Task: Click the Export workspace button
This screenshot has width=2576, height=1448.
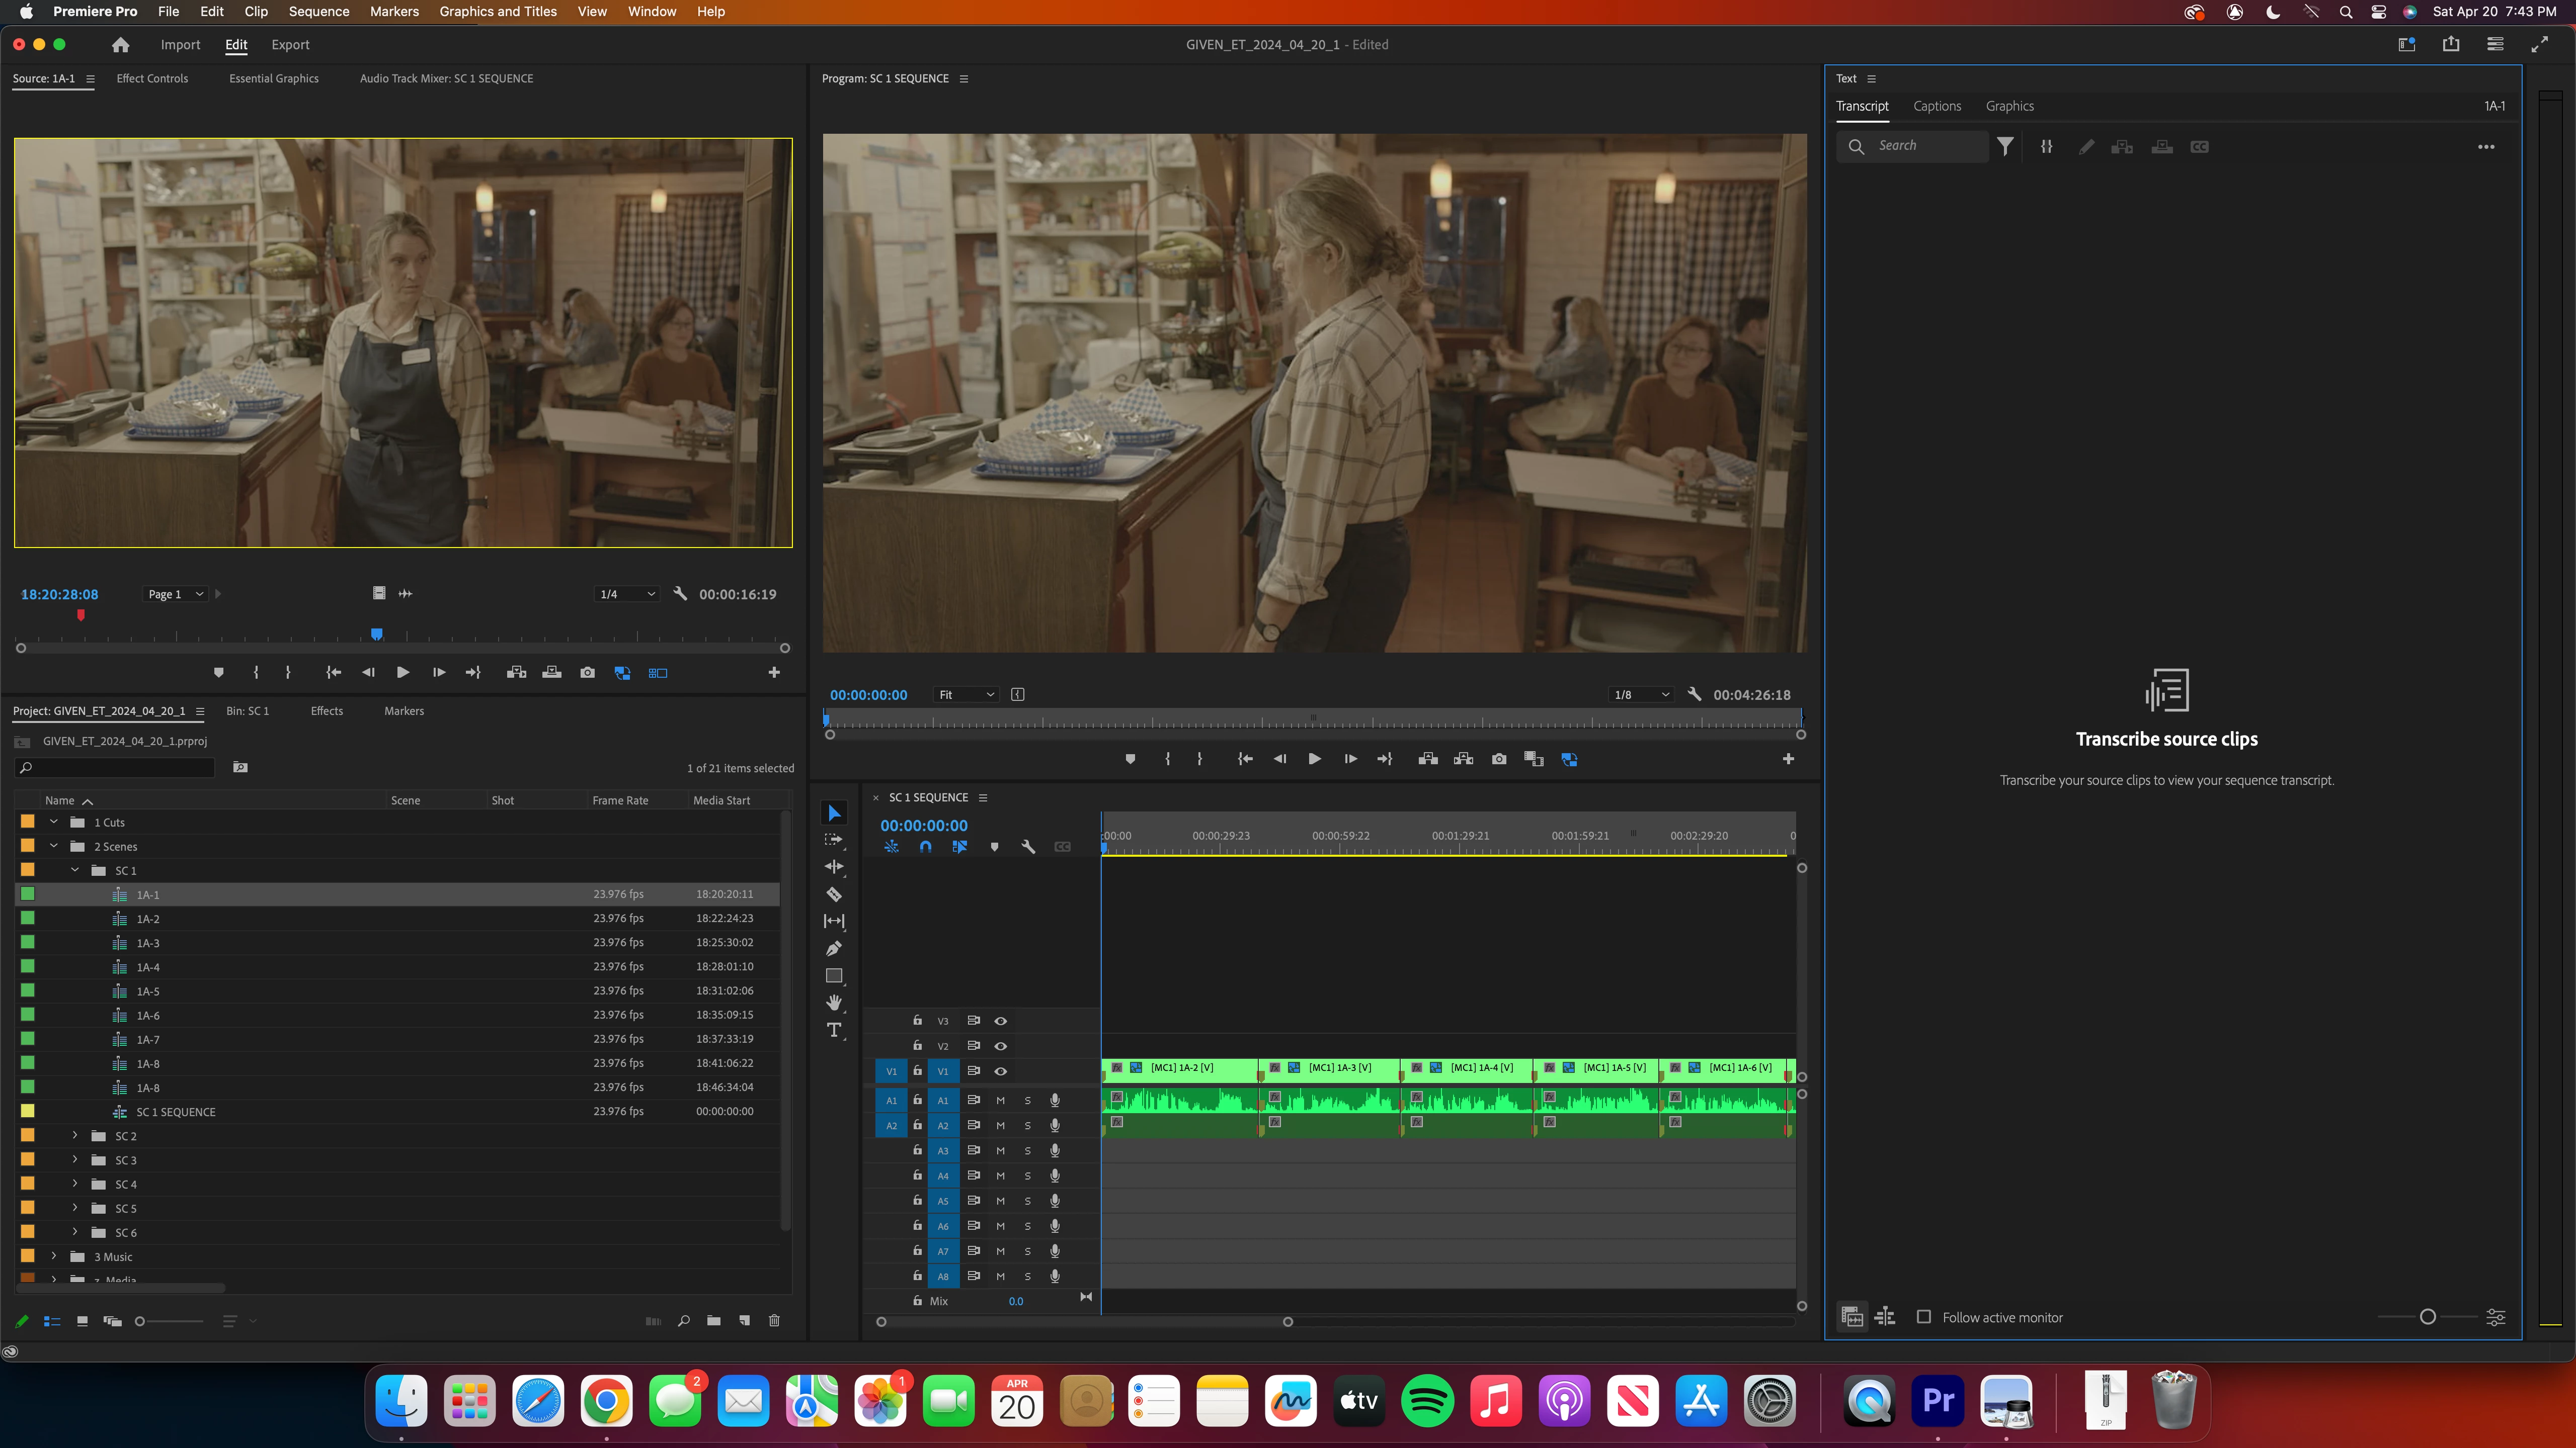Action: click(290, 45)
